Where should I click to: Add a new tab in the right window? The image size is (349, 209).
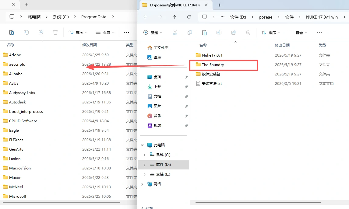[x=219, y=5]
